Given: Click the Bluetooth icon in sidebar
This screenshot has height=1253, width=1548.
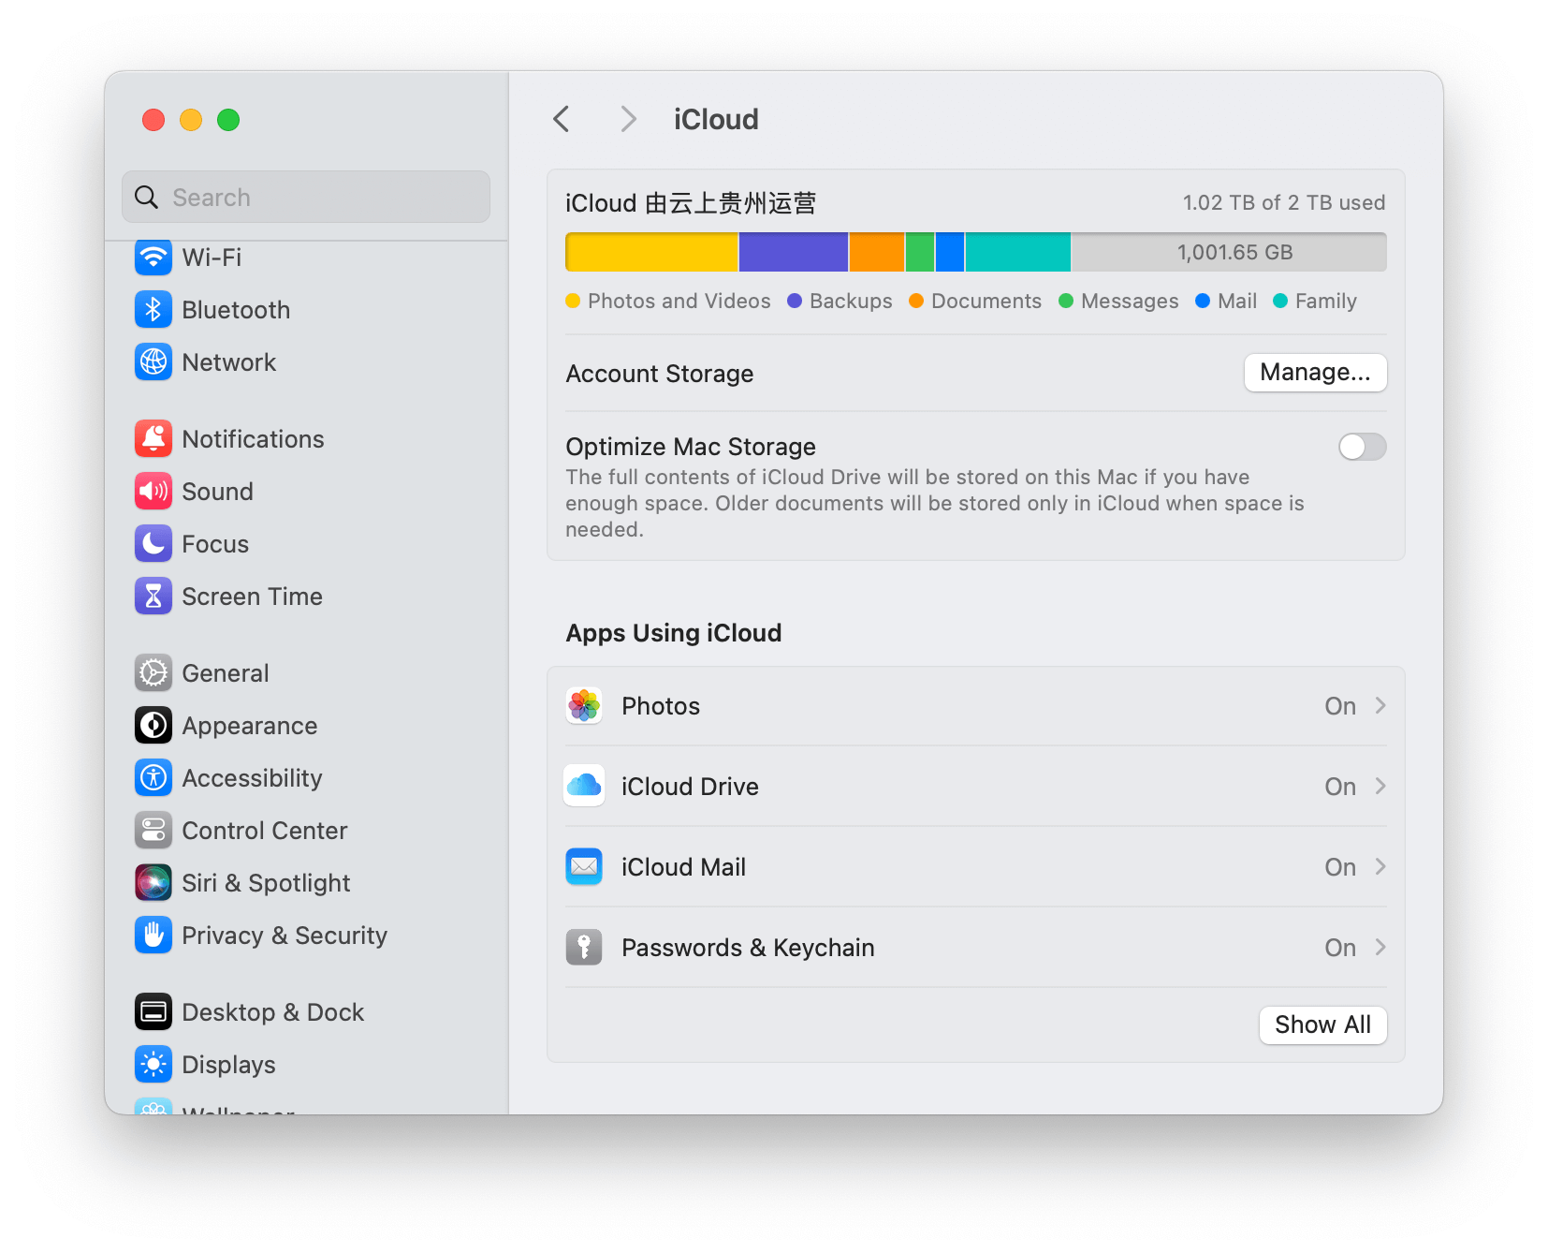Looking at the screenshot, I should pyautogui.click(x=153, y=310).
